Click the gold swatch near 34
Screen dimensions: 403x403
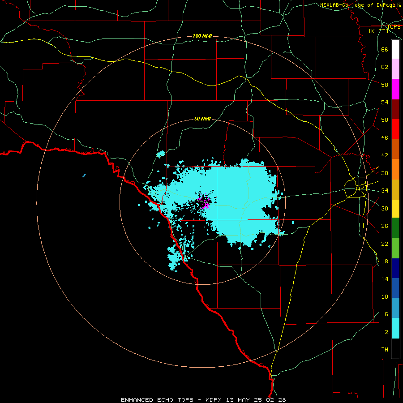[x=395, y=190]
